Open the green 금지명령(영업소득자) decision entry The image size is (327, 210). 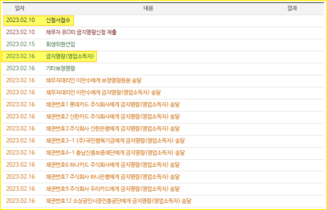coord(70,56)
